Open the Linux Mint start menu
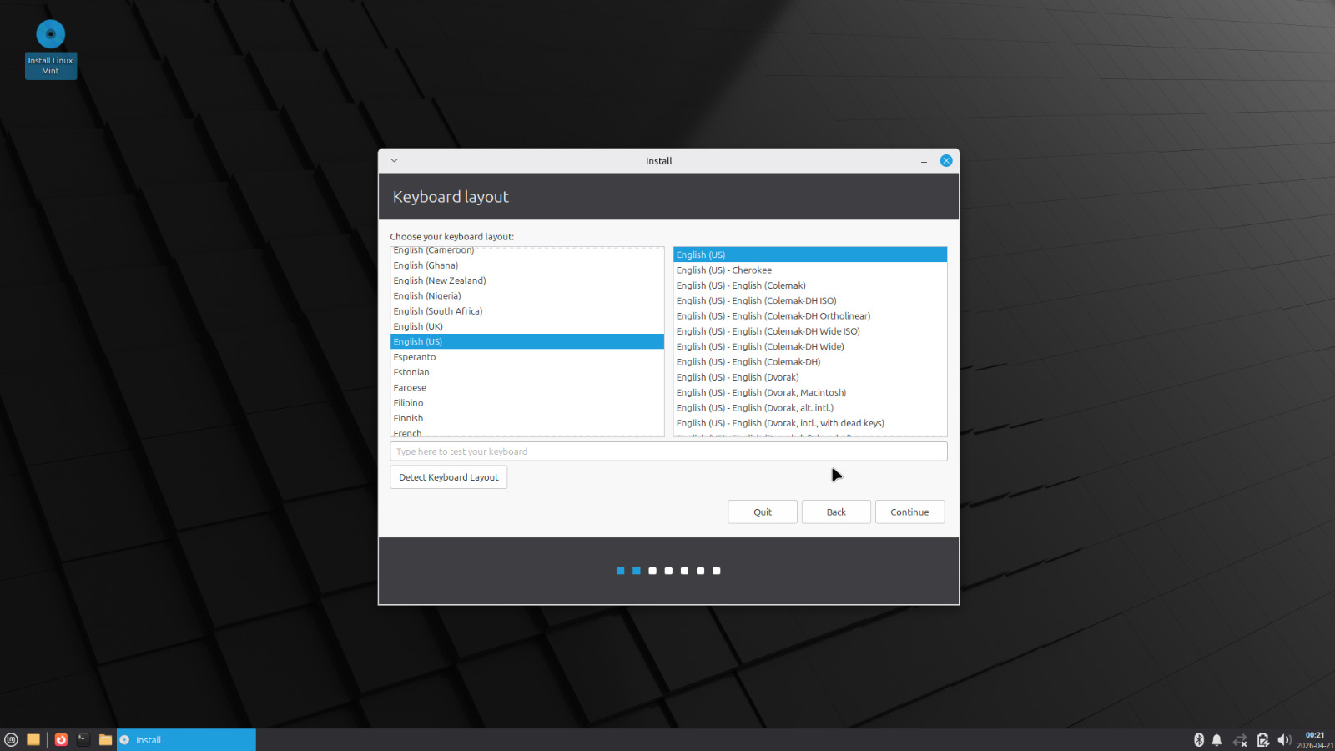Image resolution: width=1335 pixels, height=751 pixels. pos(11,739)
